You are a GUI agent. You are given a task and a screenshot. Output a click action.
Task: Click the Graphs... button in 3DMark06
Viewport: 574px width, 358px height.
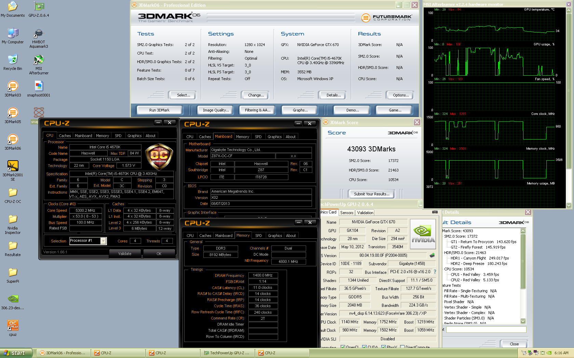[300, 110]
